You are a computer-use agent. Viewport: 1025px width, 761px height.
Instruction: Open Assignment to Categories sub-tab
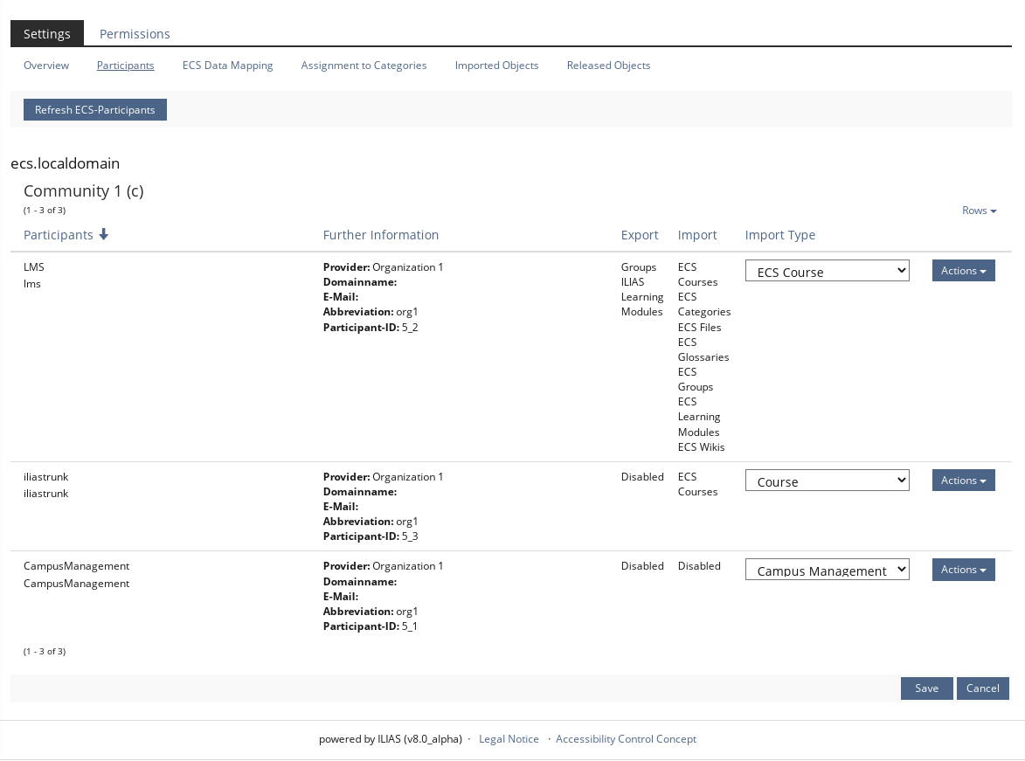pos(364,66)
